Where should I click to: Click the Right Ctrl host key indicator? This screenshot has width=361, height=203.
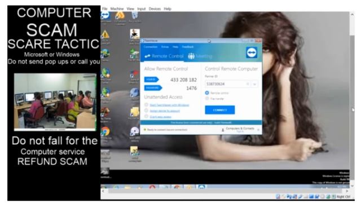coord(344,197)
